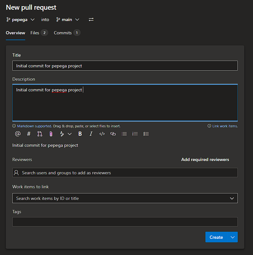Toggle bold formatting in description

[80, 134]
